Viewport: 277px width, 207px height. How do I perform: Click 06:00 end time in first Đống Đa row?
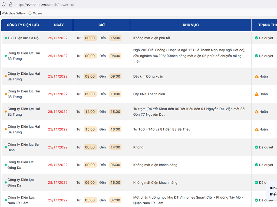click(x=115, y=165)
